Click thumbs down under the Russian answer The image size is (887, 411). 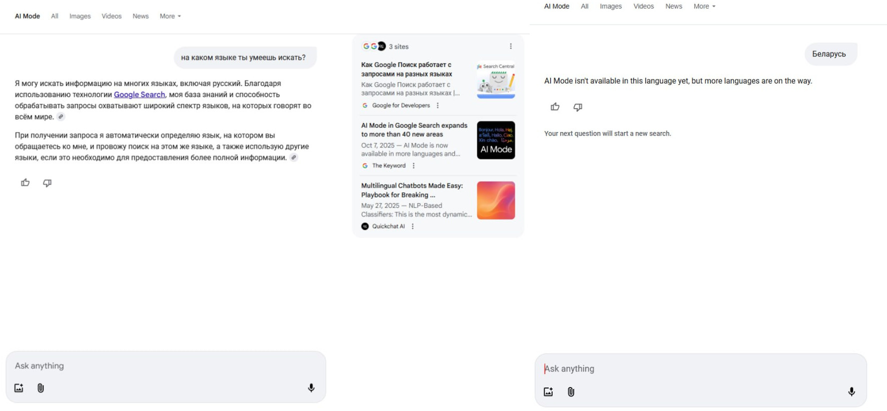click(47, 183)
